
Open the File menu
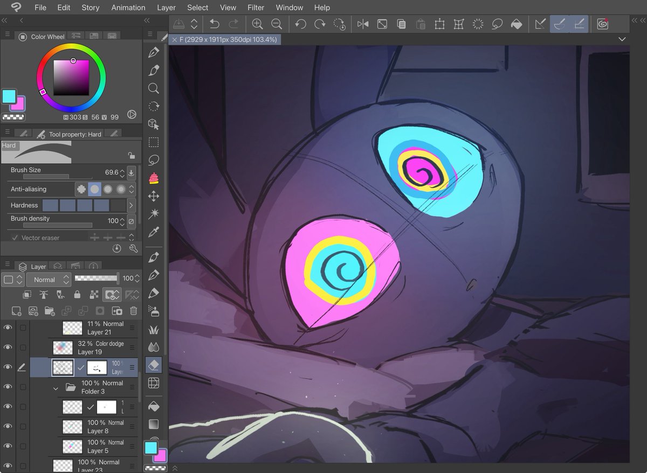pyautogui.click(x=40, y=8)
